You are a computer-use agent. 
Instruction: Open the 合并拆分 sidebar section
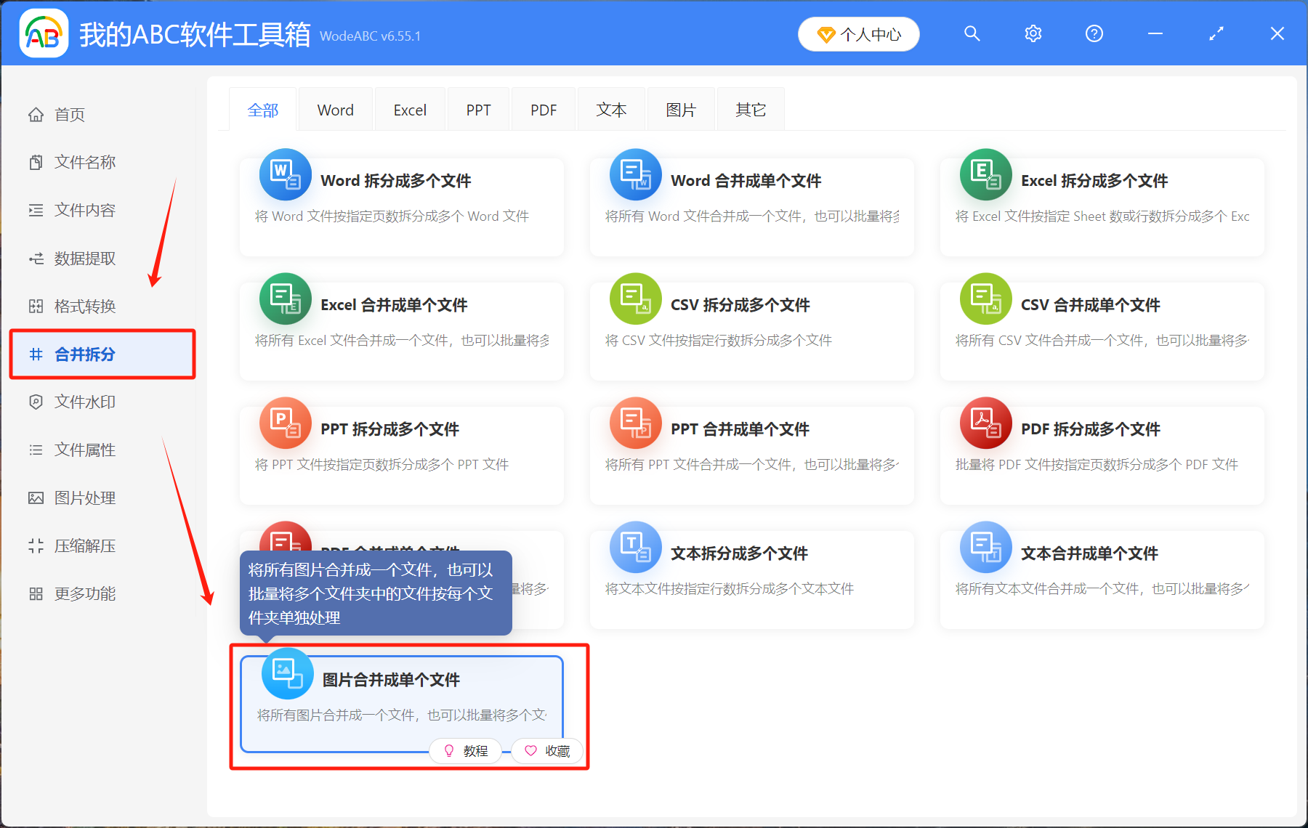click(x=84, y=354)
